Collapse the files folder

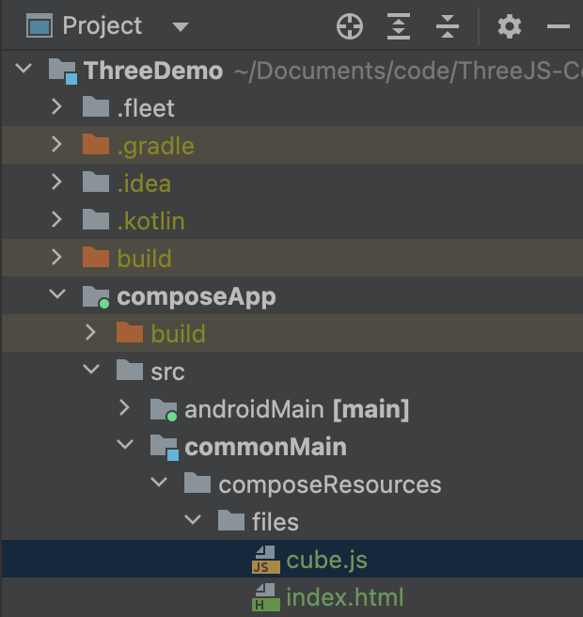click(192, 522)
